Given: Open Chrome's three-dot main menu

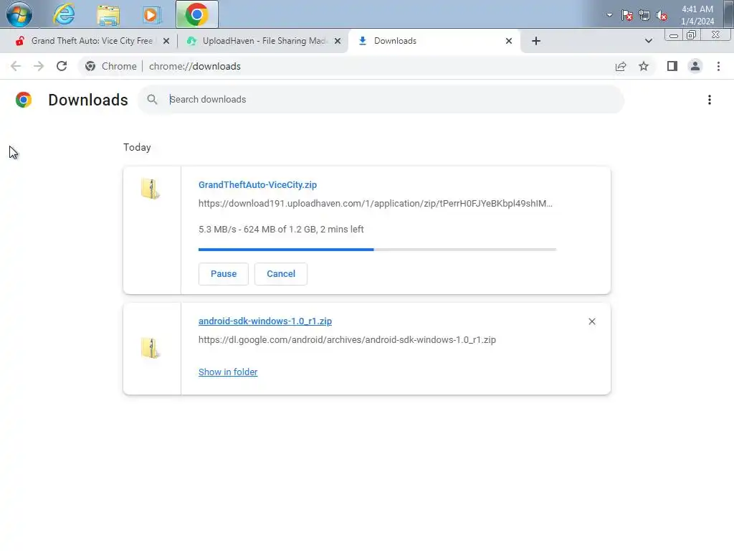Looking at the screenshot, I should pyautogui.click(x=718, y=66).
